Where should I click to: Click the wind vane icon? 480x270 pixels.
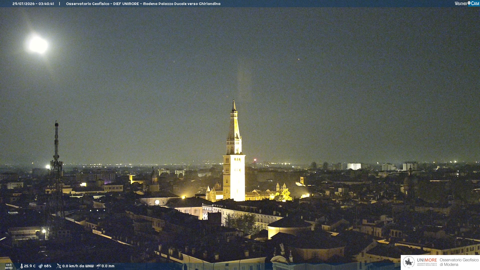(59, 266)
